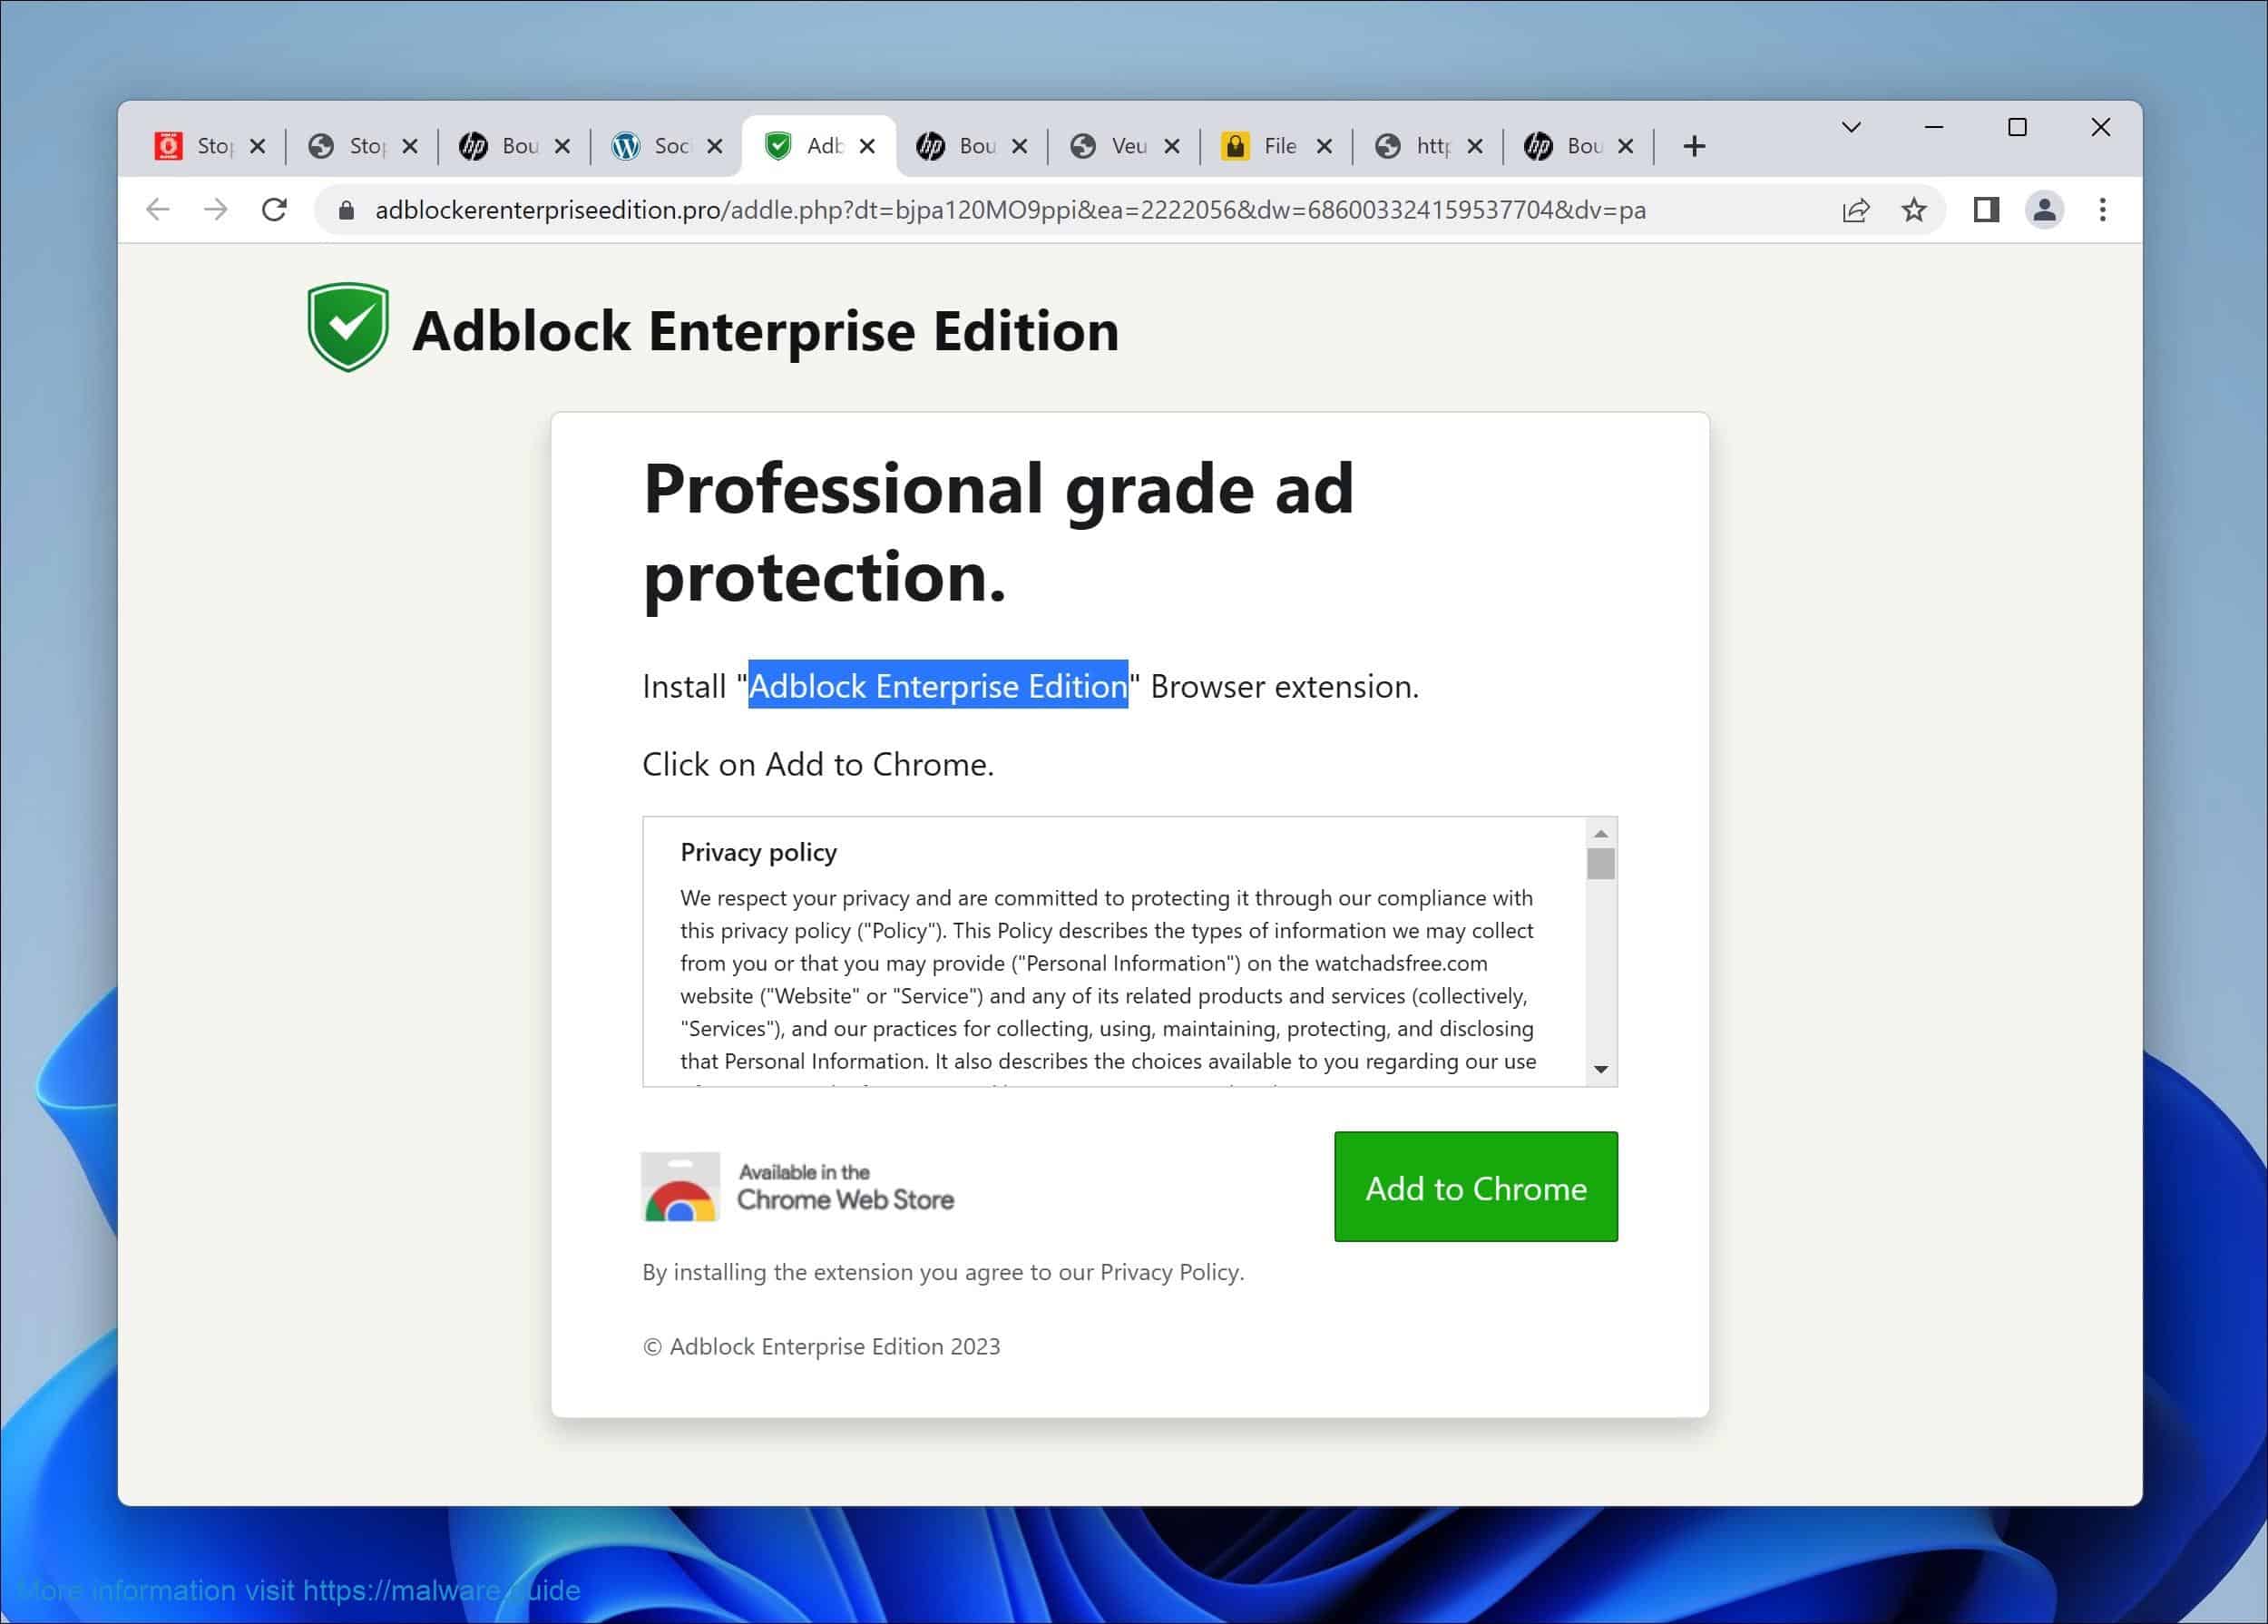The width and height of the screenshot is (2268, 1624).
Task: Open the Chrome three-dot menu
Action: point(2103,210)
